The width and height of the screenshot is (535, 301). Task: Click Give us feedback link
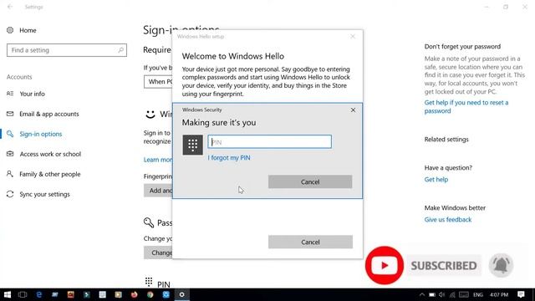448,220
